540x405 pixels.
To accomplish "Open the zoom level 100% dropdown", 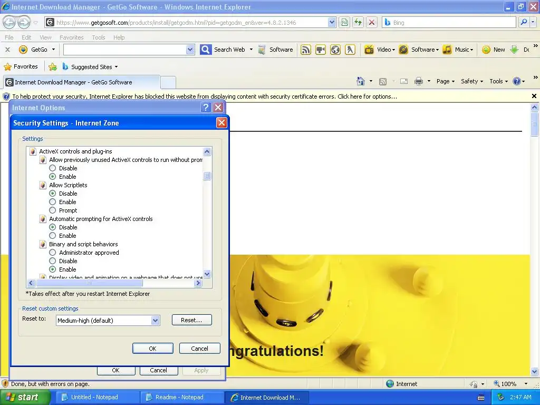I will [x=526, y=384].
